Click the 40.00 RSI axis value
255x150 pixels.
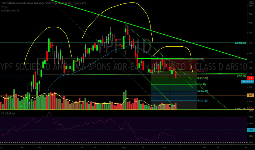[x=251, y=136]
